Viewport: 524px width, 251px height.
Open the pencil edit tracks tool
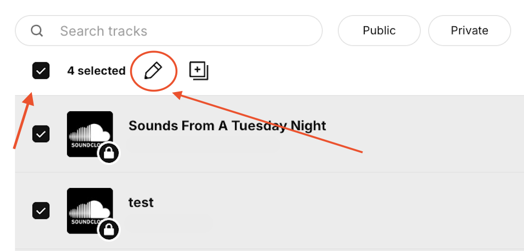click(154, 71)
